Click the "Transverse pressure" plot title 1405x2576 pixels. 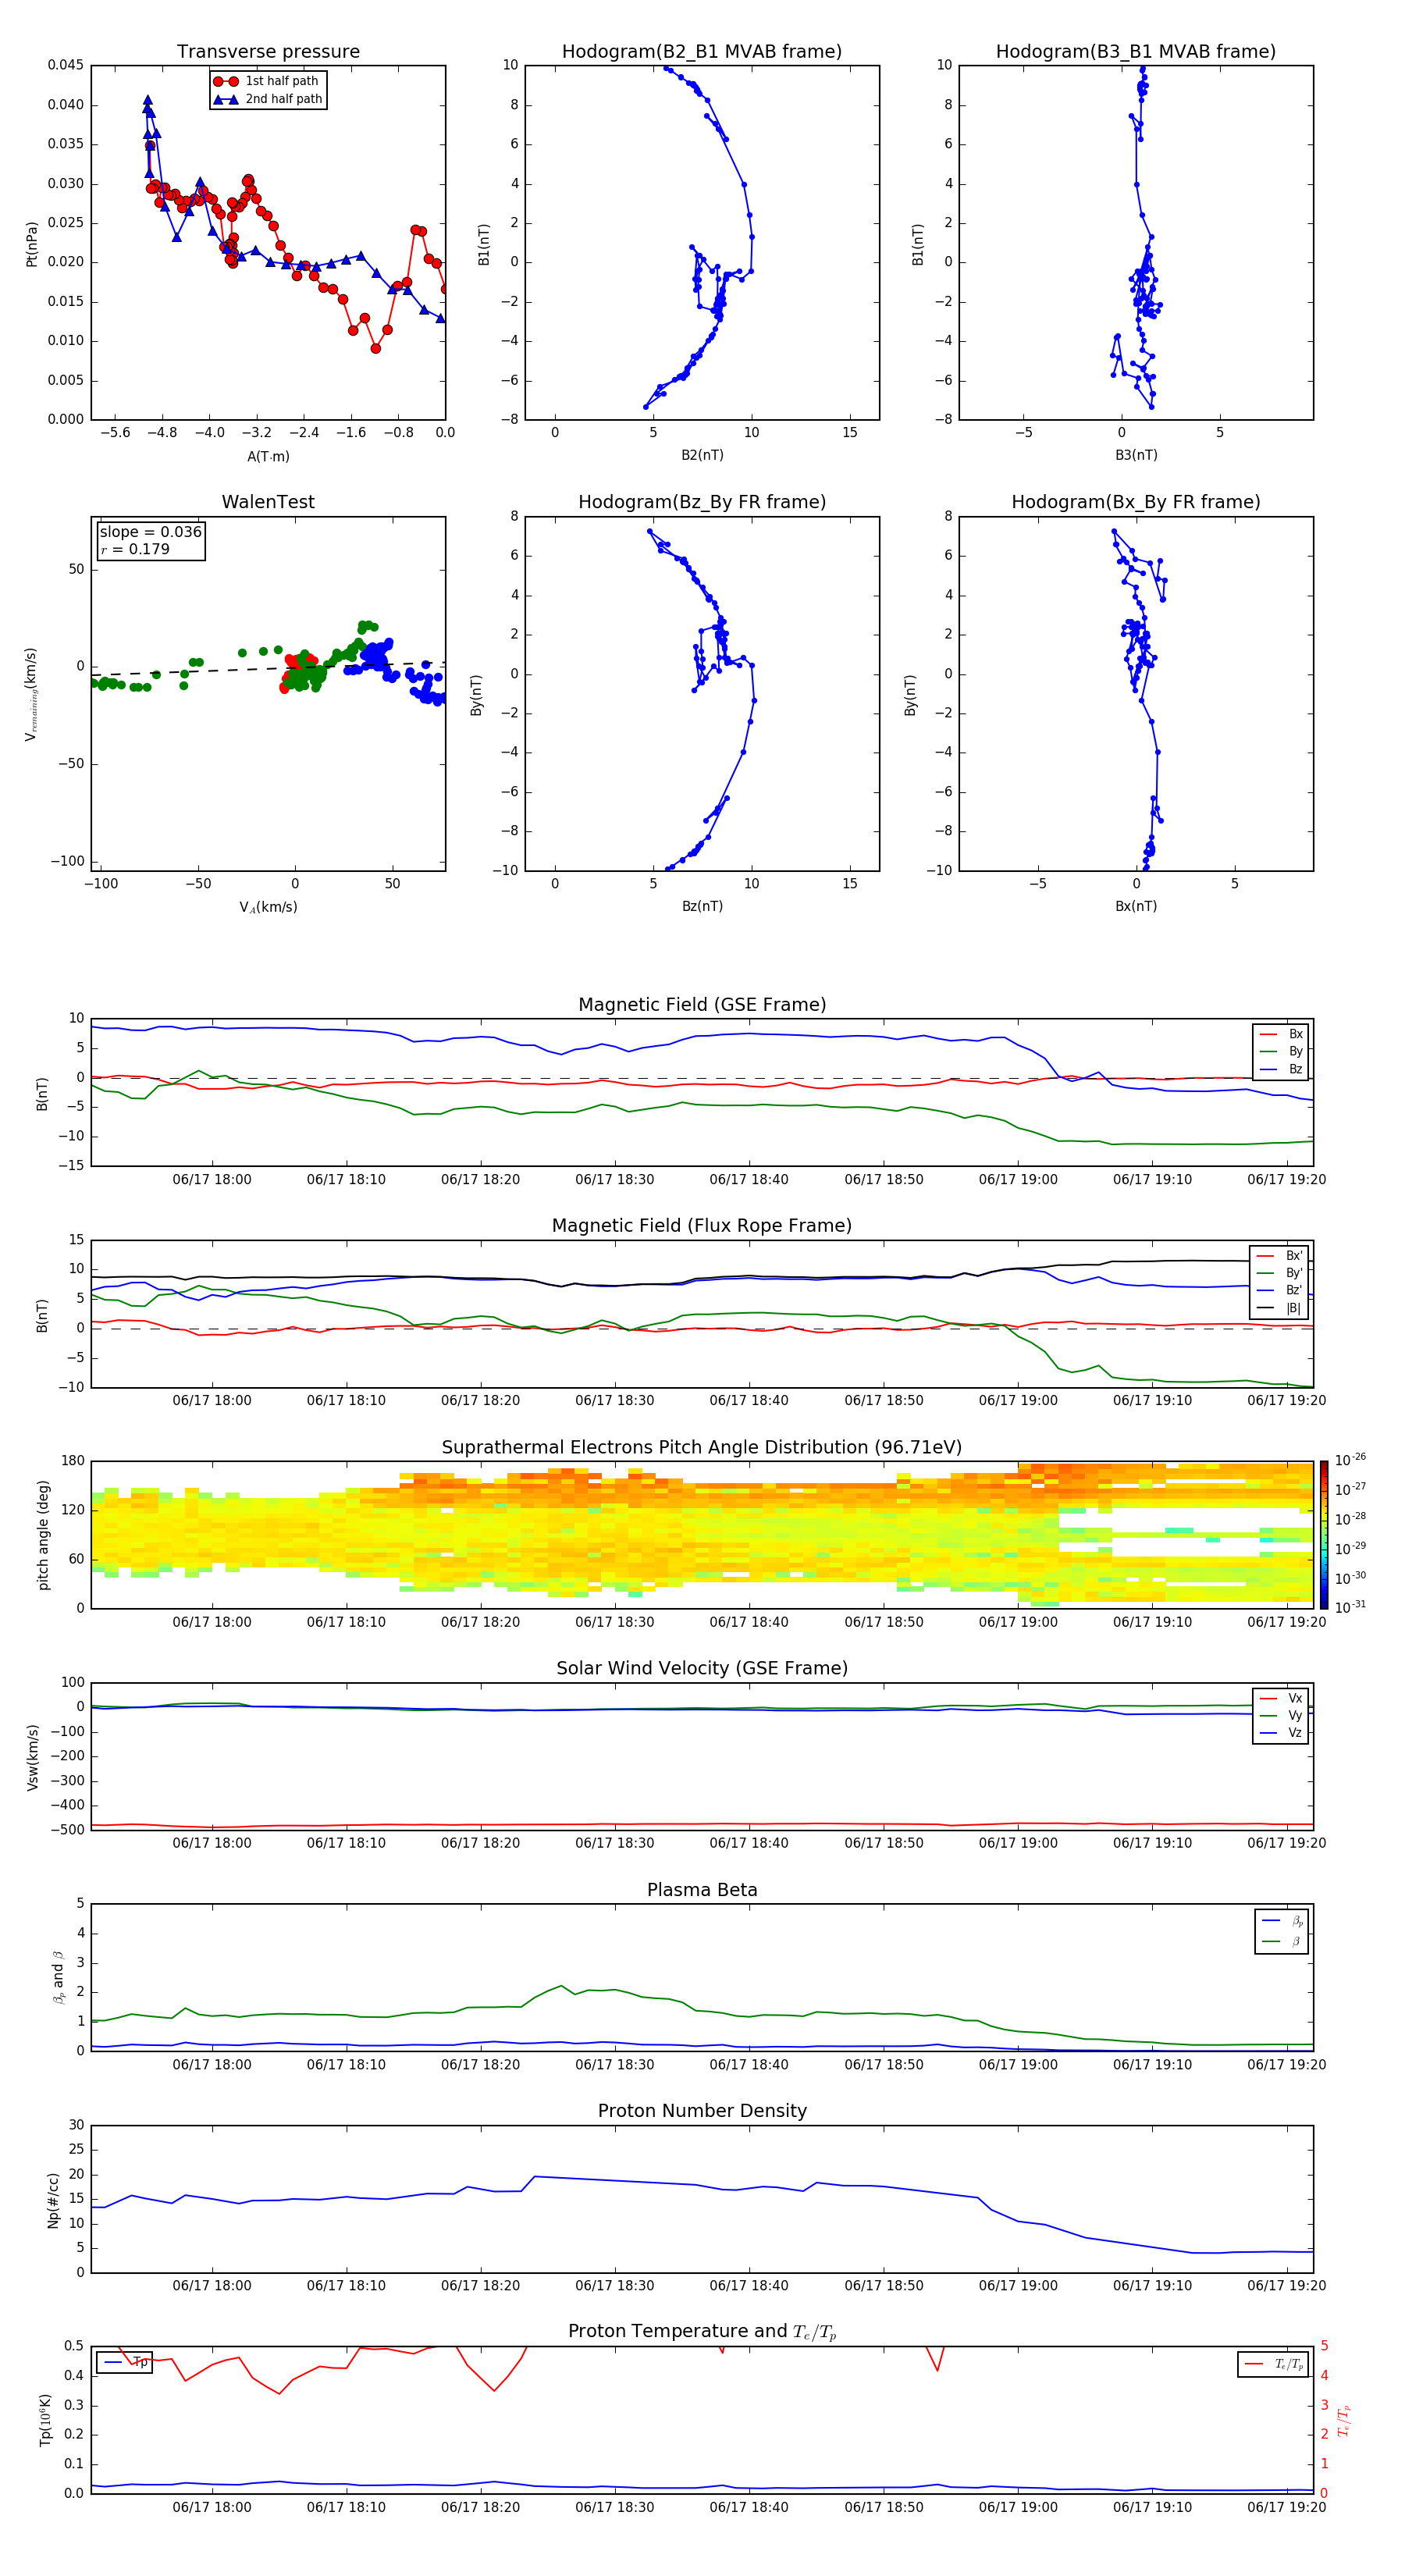coord(268,52)
